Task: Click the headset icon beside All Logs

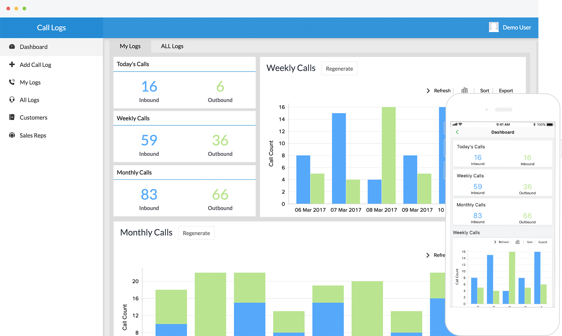Action: (x=12, y=99)
